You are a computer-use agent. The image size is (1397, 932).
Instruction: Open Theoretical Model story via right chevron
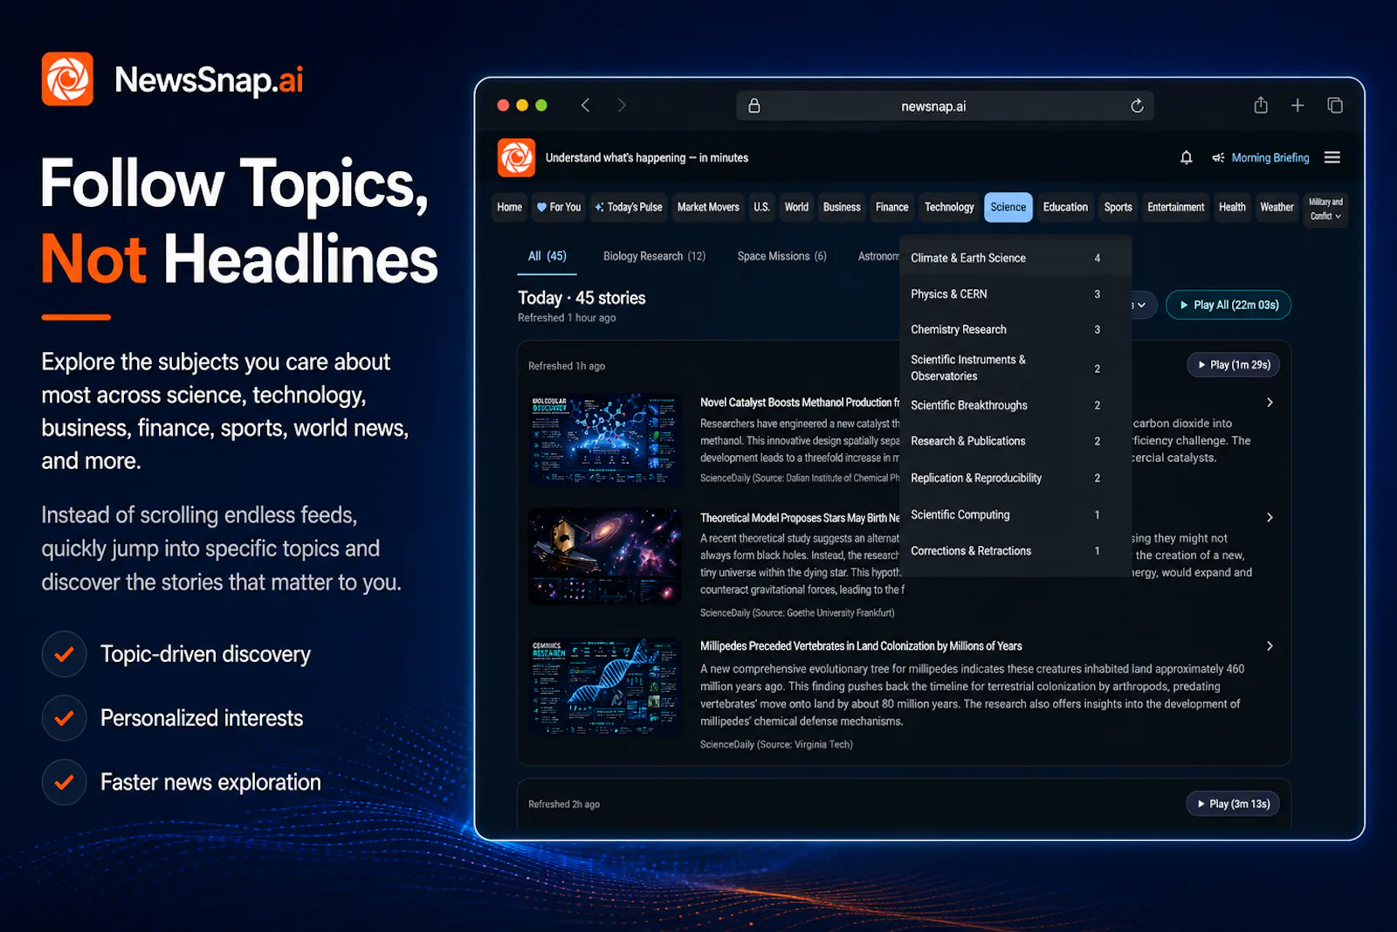(1270, 517)
